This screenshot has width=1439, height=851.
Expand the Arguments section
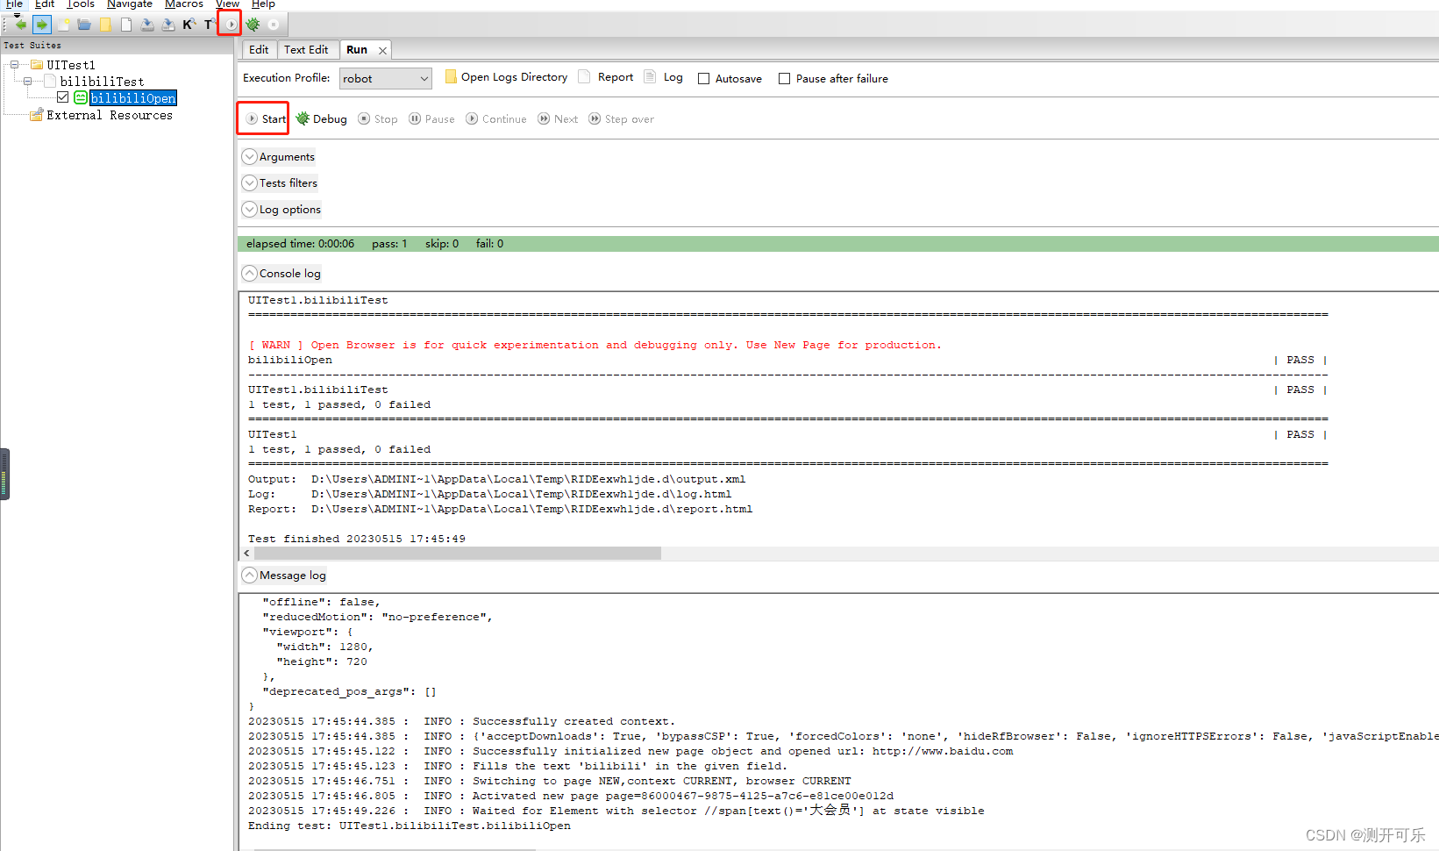(x=250, y=157)
